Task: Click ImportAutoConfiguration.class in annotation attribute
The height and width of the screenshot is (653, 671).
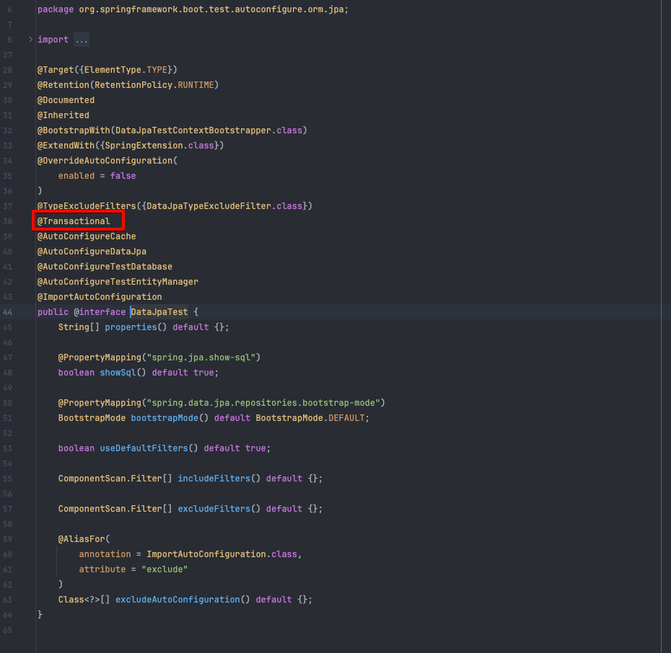Action: [222, 554]
